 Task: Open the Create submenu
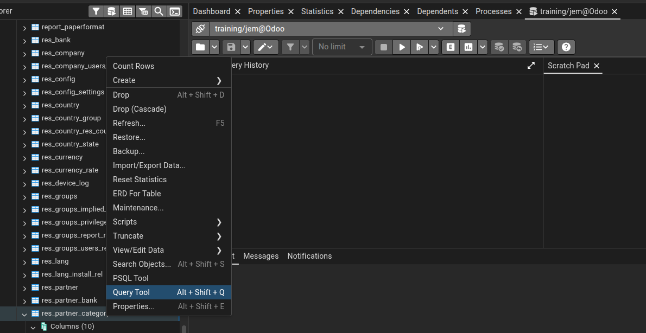[169, 80]
